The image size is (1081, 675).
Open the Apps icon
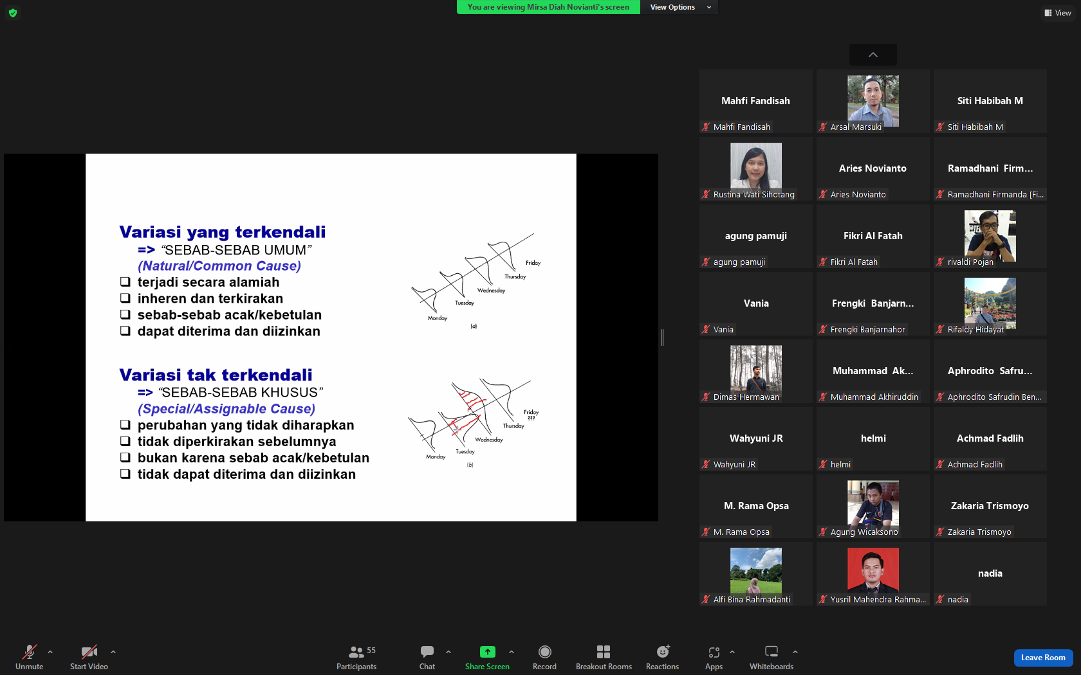[714, 652]
